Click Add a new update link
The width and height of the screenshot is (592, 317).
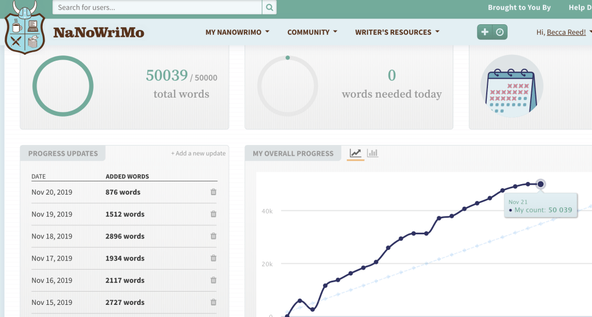point(198,154)
